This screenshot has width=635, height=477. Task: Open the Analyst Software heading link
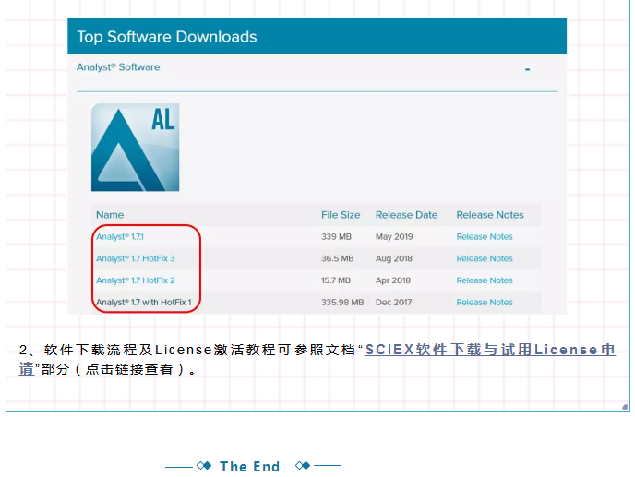pyautogui.click(x=118, y=67)
